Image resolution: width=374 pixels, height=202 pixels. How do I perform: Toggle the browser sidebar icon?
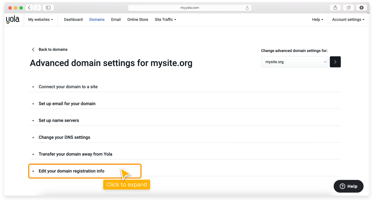point(48,7)
